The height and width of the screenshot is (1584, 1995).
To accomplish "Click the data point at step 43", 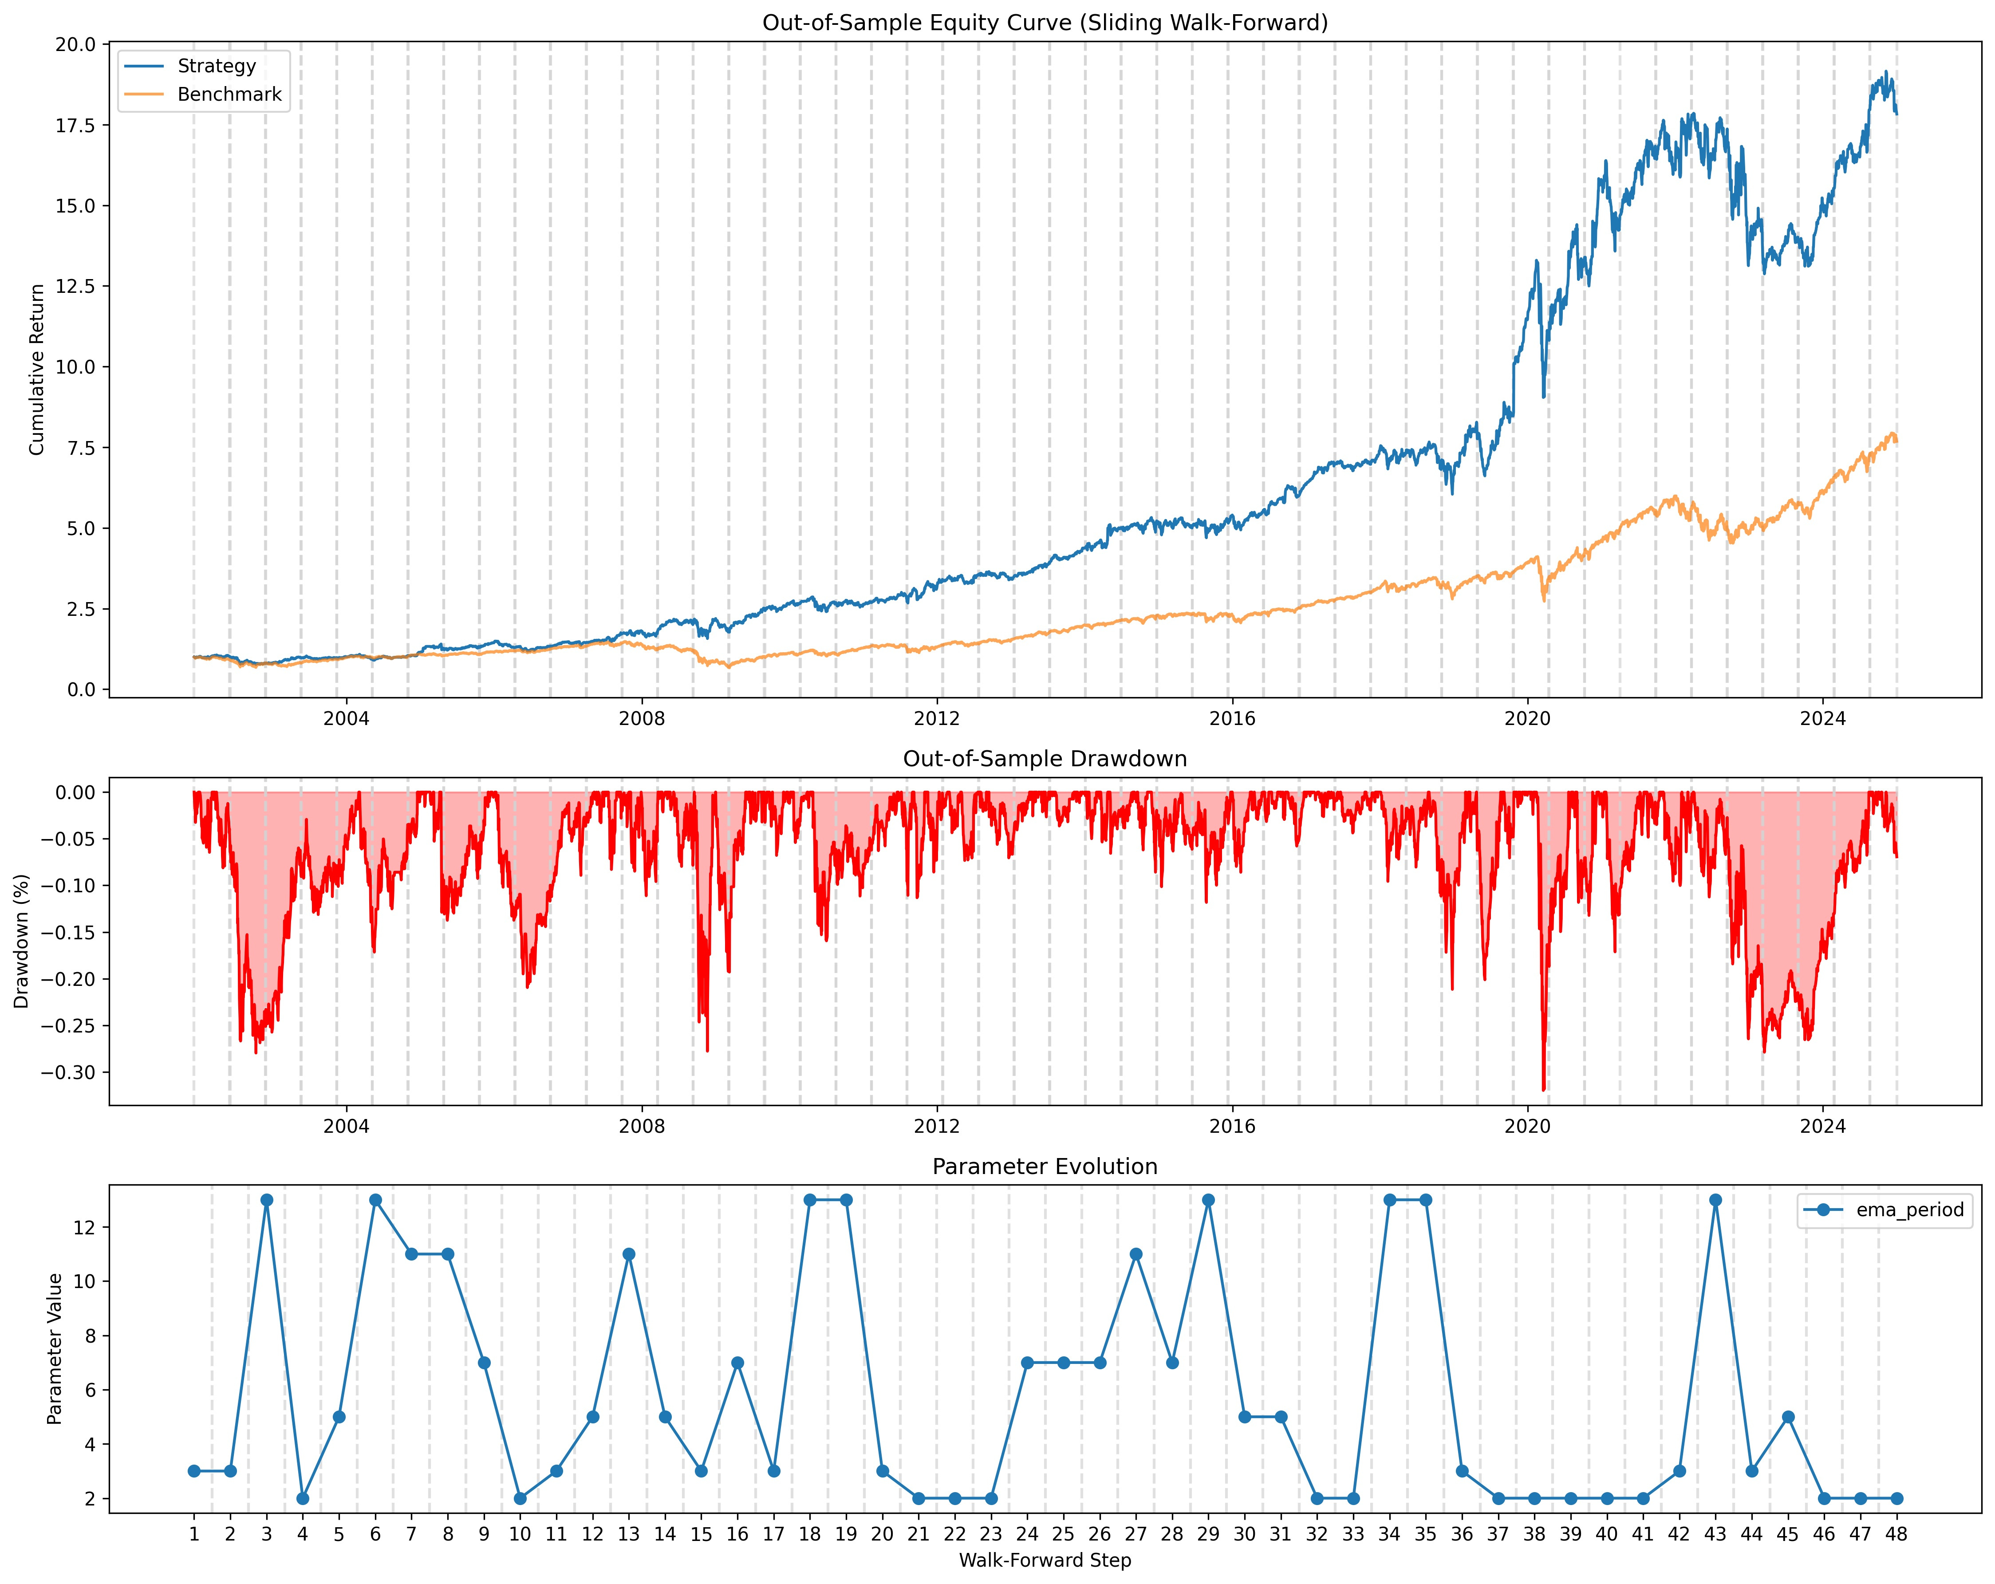I will click(x=1715, y=1200).
